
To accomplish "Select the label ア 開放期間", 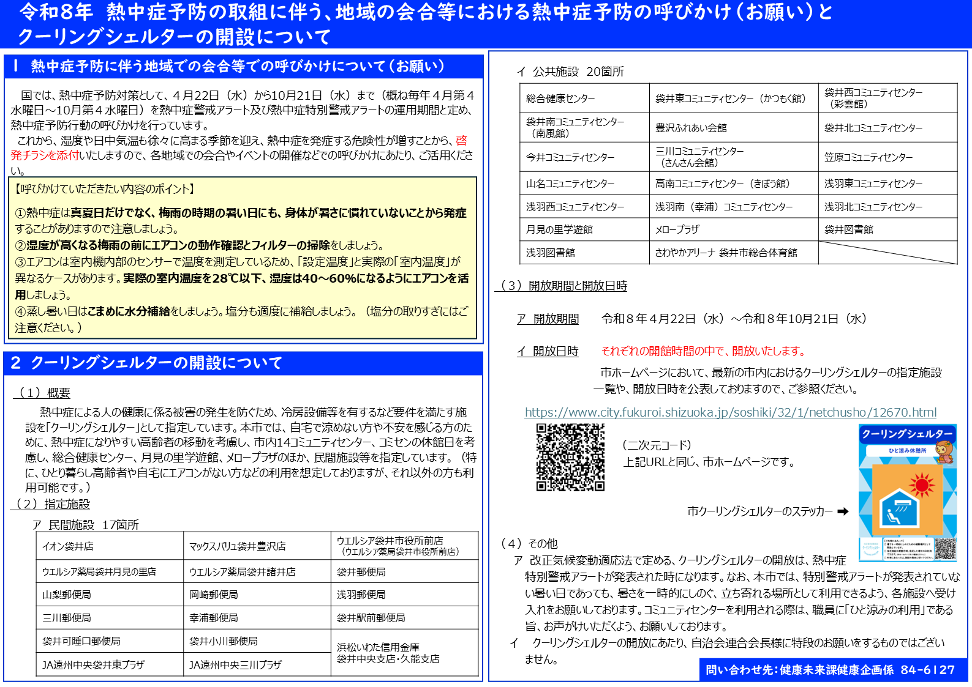I will [548, 319].
